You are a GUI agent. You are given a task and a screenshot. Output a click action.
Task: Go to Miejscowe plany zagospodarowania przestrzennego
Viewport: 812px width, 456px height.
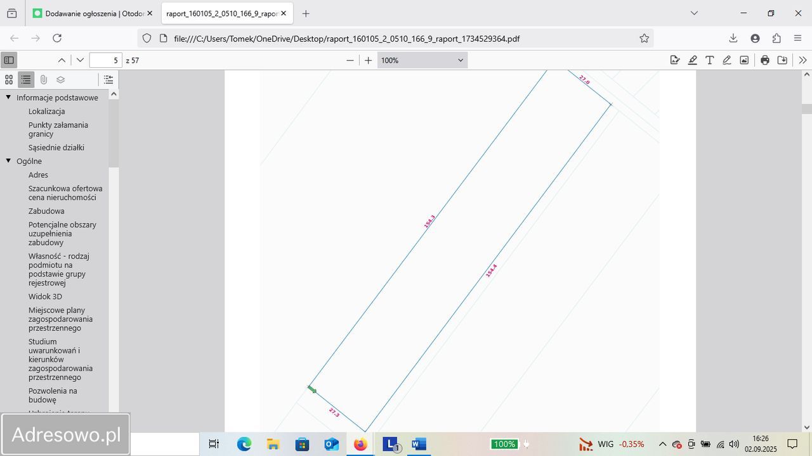point(60,319)
